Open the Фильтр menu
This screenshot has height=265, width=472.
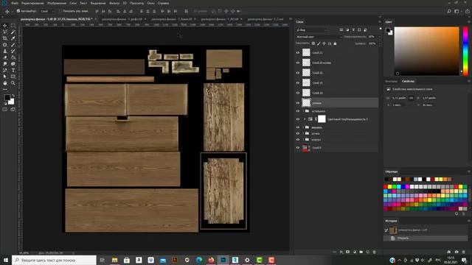point(114,3)
